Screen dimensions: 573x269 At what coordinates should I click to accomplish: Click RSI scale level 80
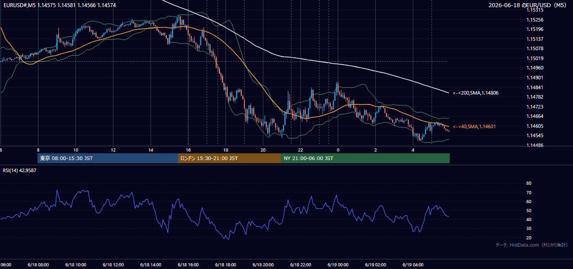point(529,183)
